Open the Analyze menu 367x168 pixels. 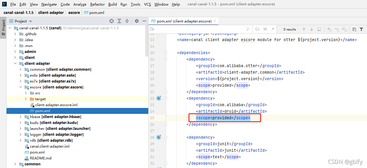click(80, 4)
